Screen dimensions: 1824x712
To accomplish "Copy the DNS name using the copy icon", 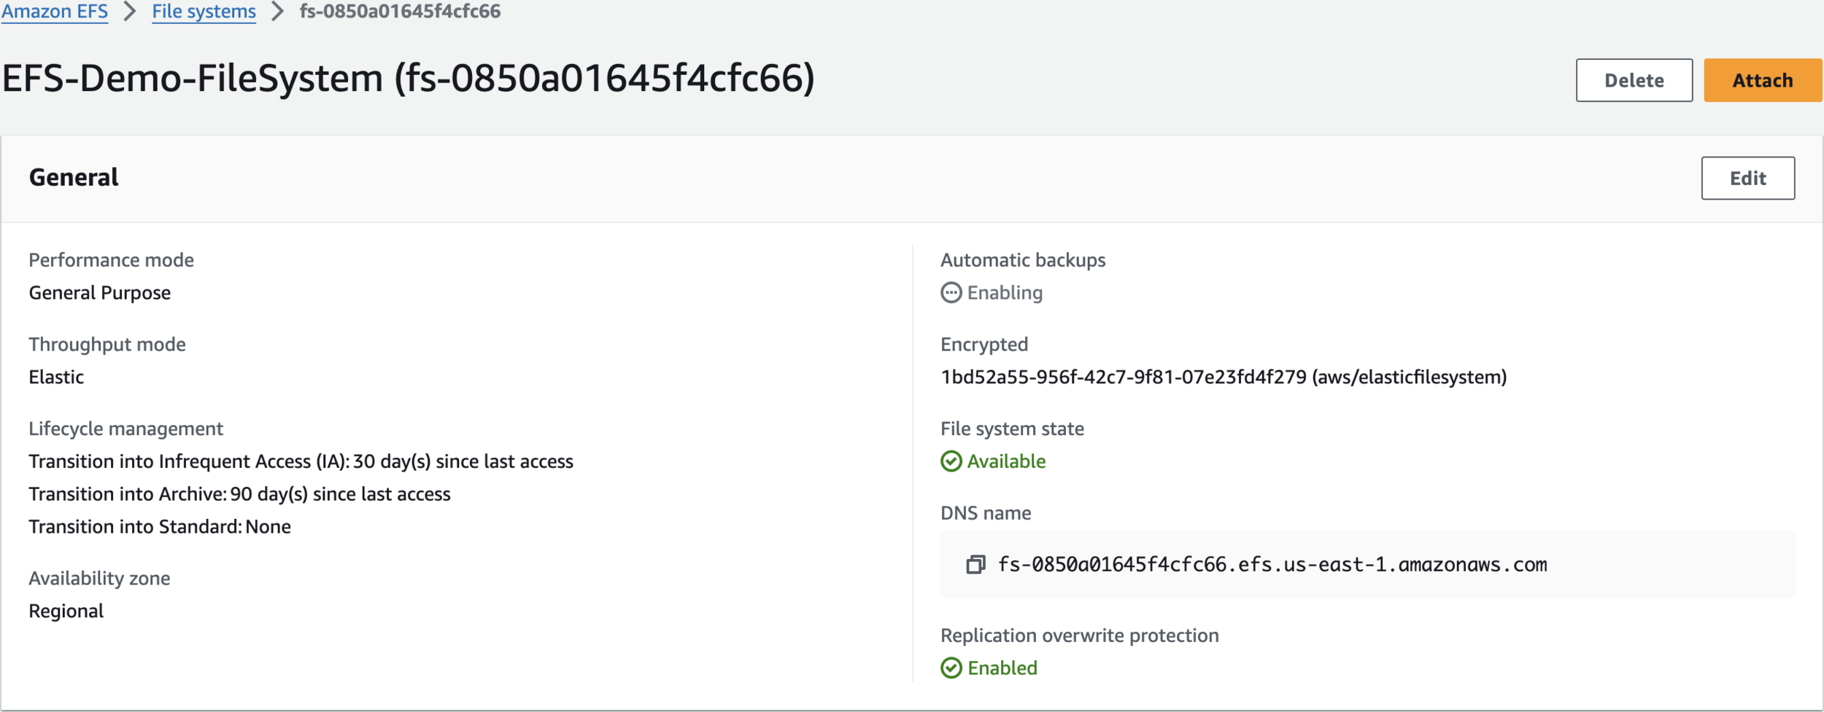I will pos(975,565).
